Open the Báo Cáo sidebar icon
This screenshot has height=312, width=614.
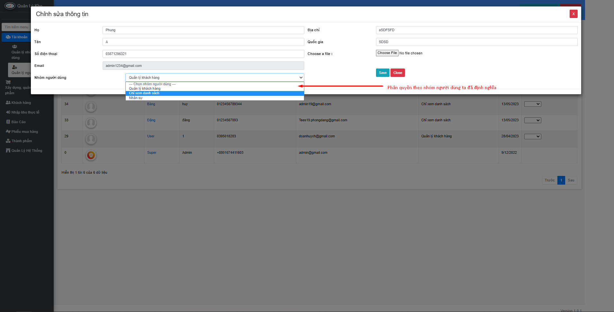[x=8, y=122]
